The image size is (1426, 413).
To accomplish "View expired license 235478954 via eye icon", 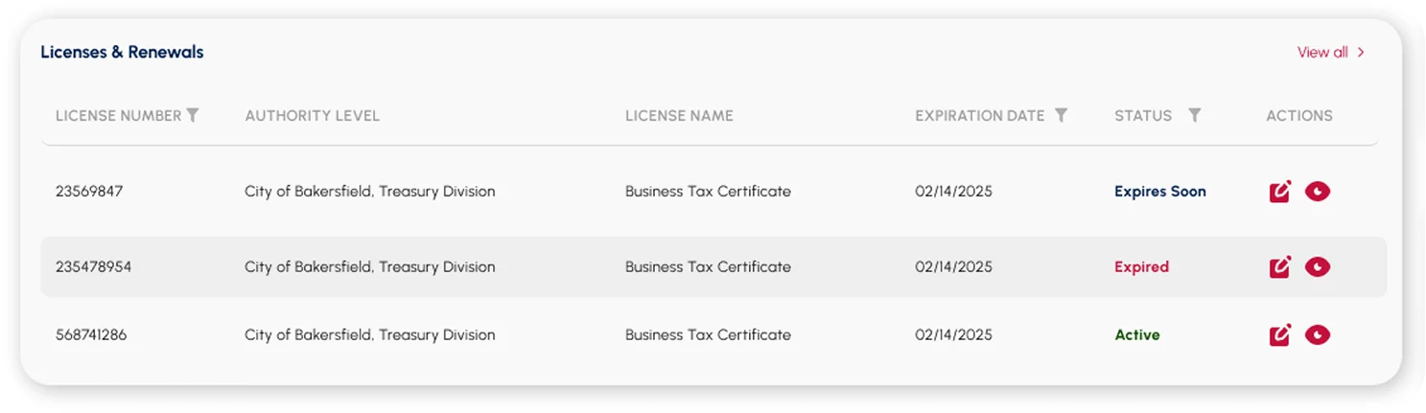I will point(1318,267).
